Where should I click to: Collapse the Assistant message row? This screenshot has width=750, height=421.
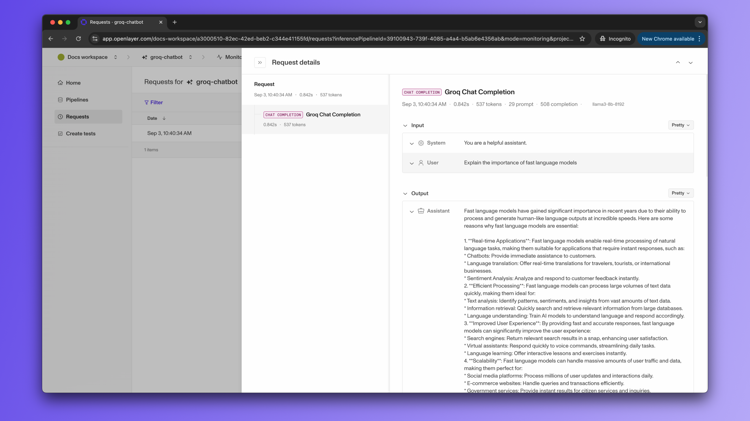tap(412, 211)
